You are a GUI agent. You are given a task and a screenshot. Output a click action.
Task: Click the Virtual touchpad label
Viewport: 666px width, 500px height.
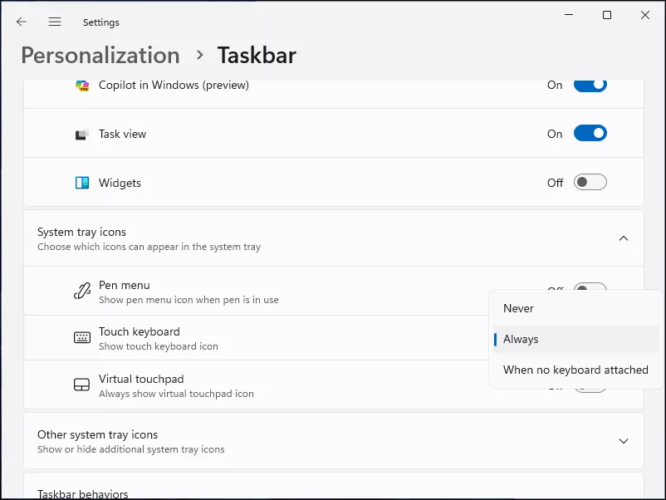pos(141,379)
